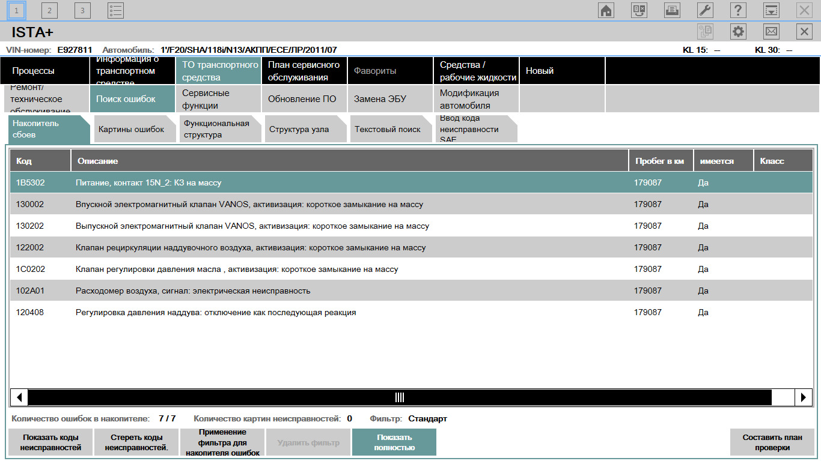Switch to Функциональная структура tab
Image resolution: width=821 pixels, height=461 pixels.
pyautogui.click(x=221, y=129)
